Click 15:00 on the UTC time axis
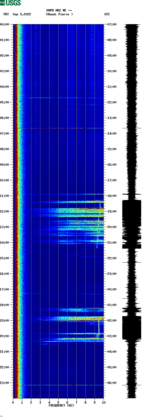 point(112,149)
